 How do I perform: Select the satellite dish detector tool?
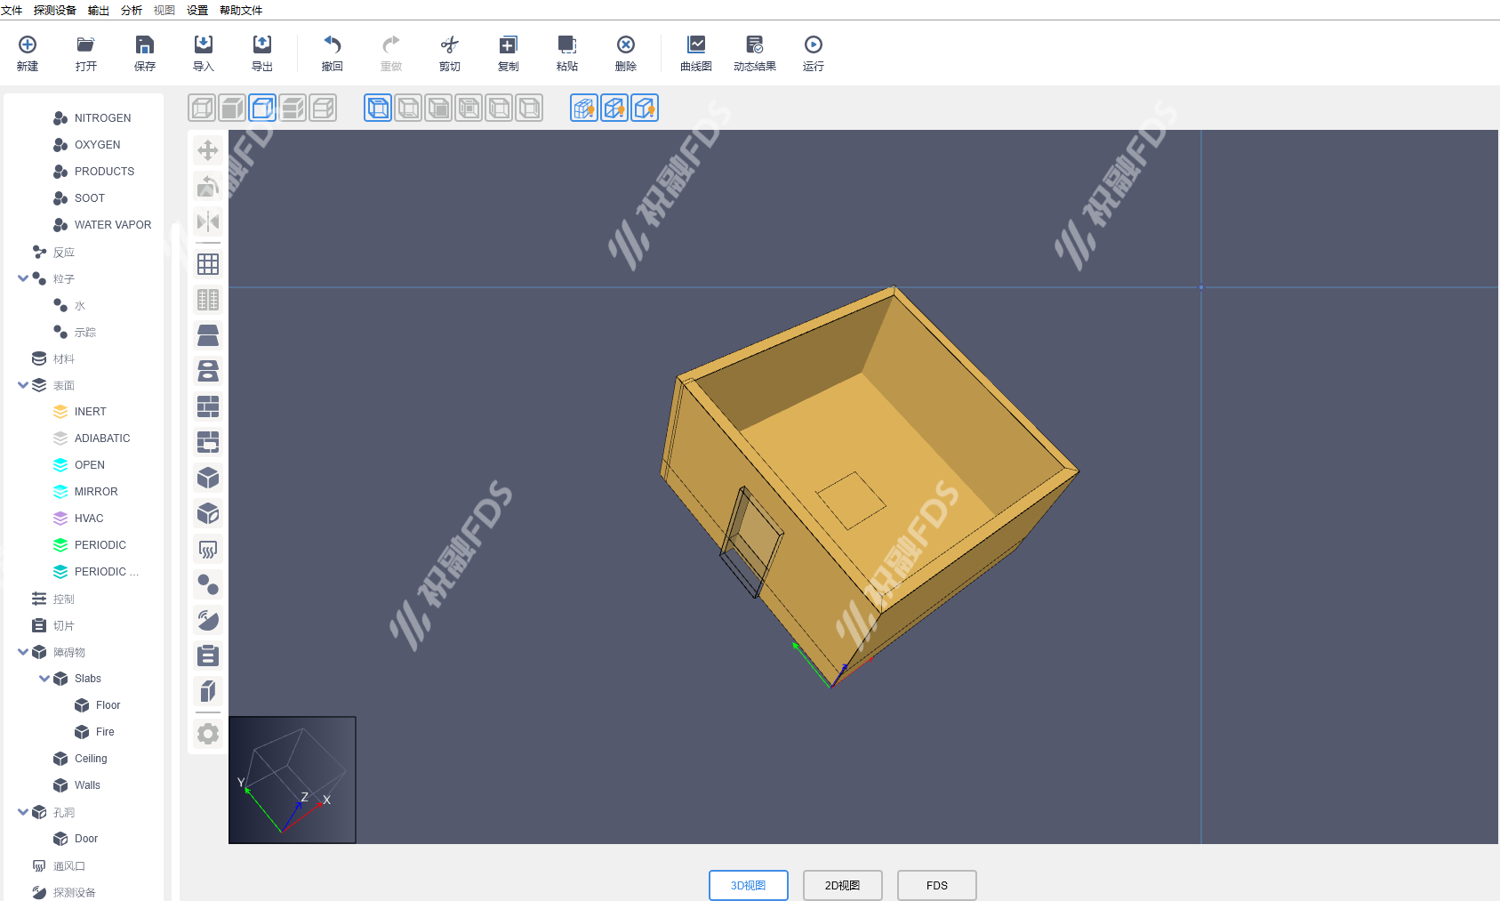(x=208, y=620)
